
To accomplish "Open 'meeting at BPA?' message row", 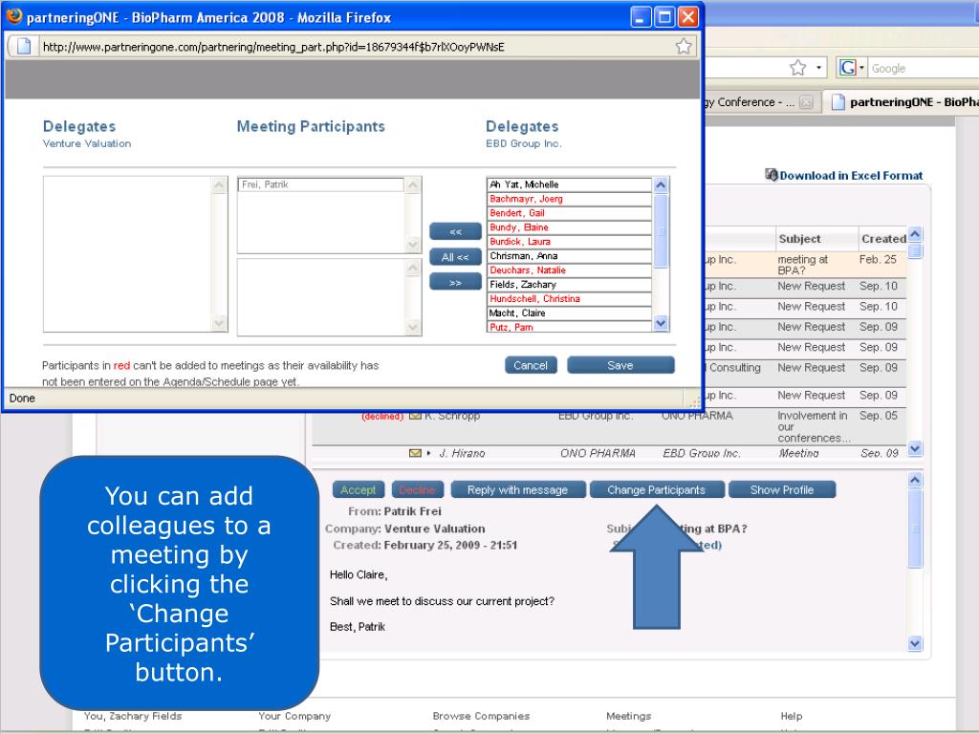I will click(803, 265).
